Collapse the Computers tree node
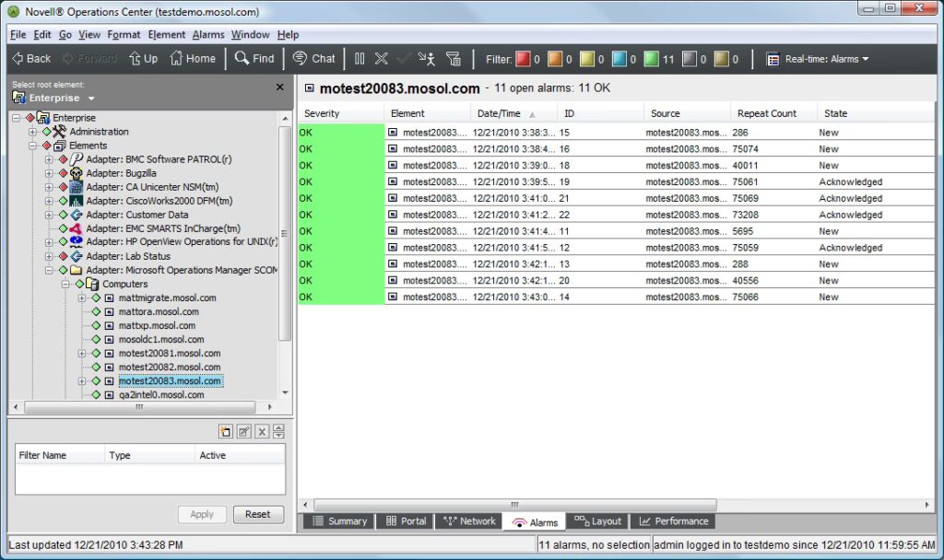 [x=66, y=284]
